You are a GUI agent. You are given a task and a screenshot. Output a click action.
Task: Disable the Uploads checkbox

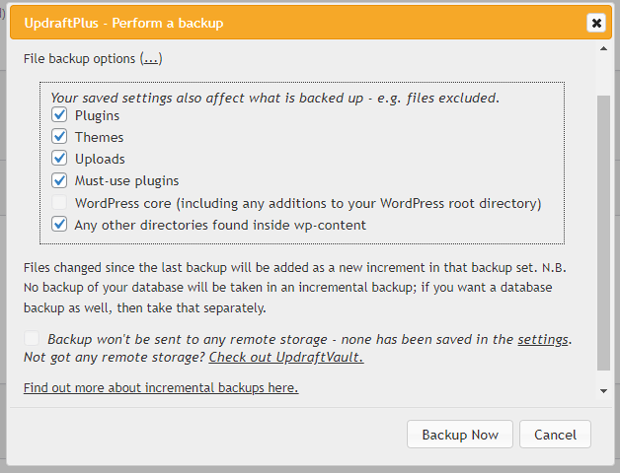(x=59, y=159)
